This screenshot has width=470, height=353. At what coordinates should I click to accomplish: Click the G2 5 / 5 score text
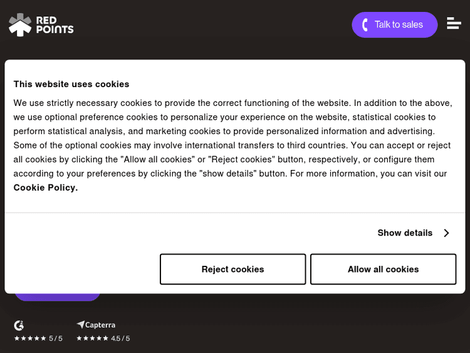(56, 339)
